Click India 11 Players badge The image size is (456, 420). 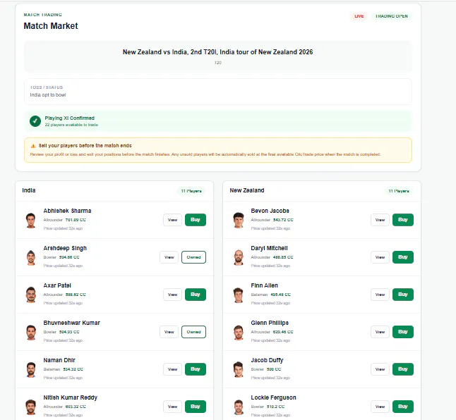tap(191, 191)
